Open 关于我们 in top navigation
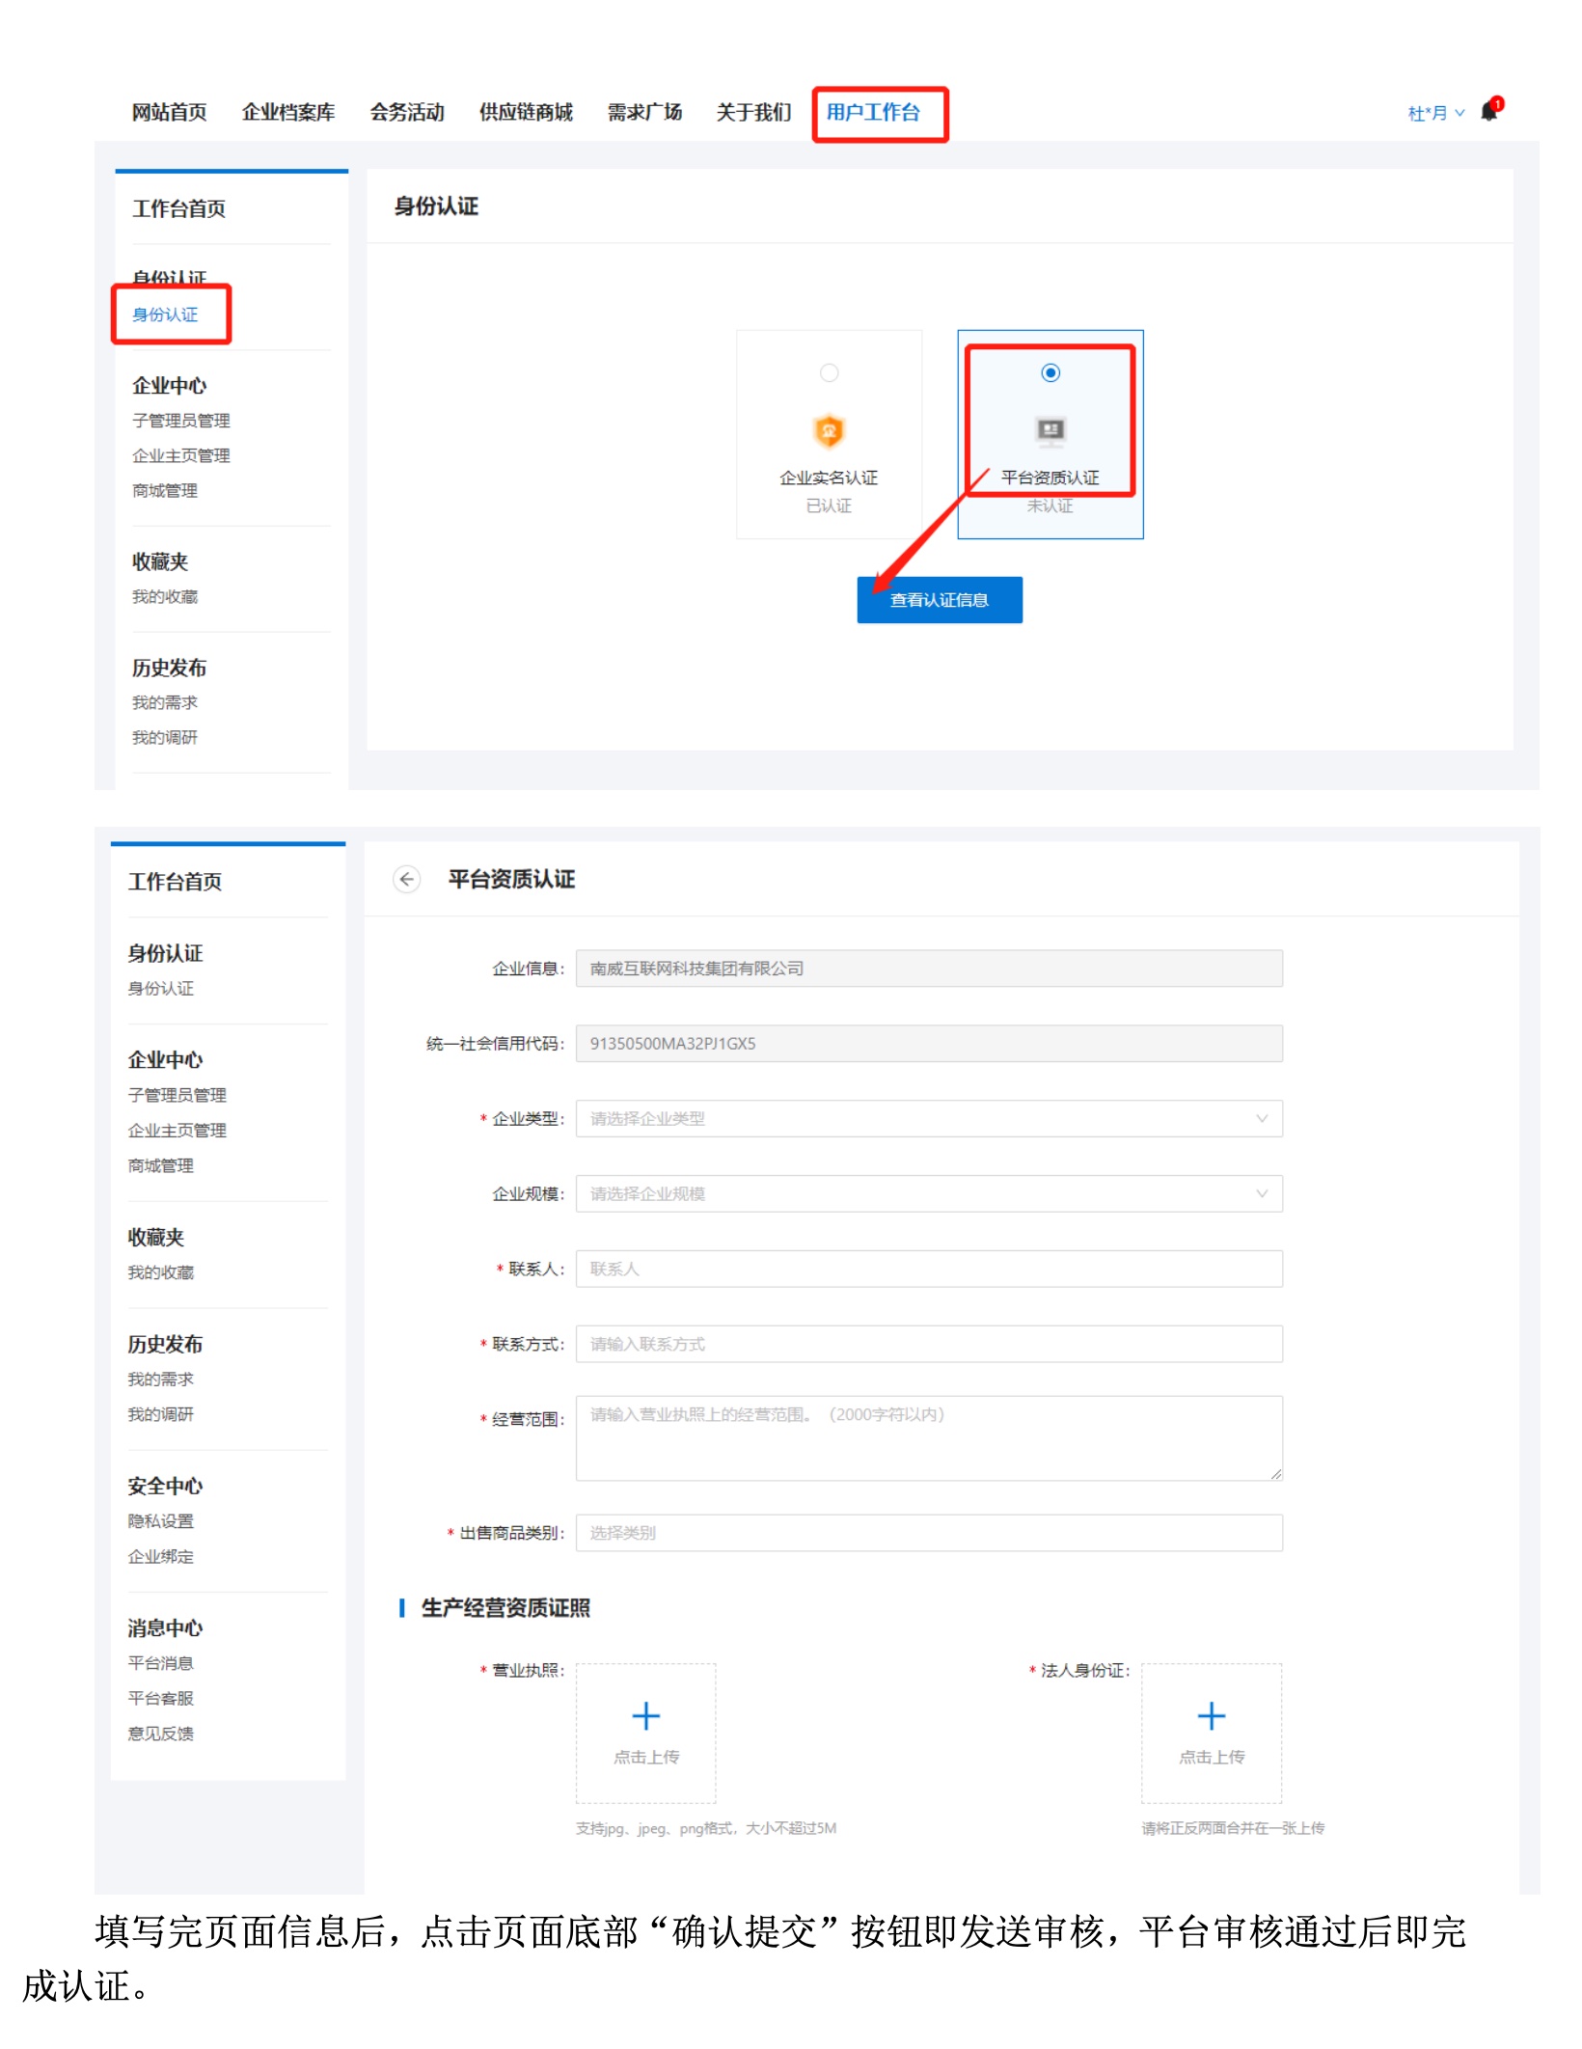The height and width of the screenshot is (2049, 1582). pyautogui.click(x=753, y=112)
